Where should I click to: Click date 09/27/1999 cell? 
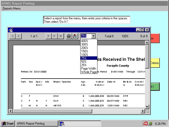[x=113, y=101]
